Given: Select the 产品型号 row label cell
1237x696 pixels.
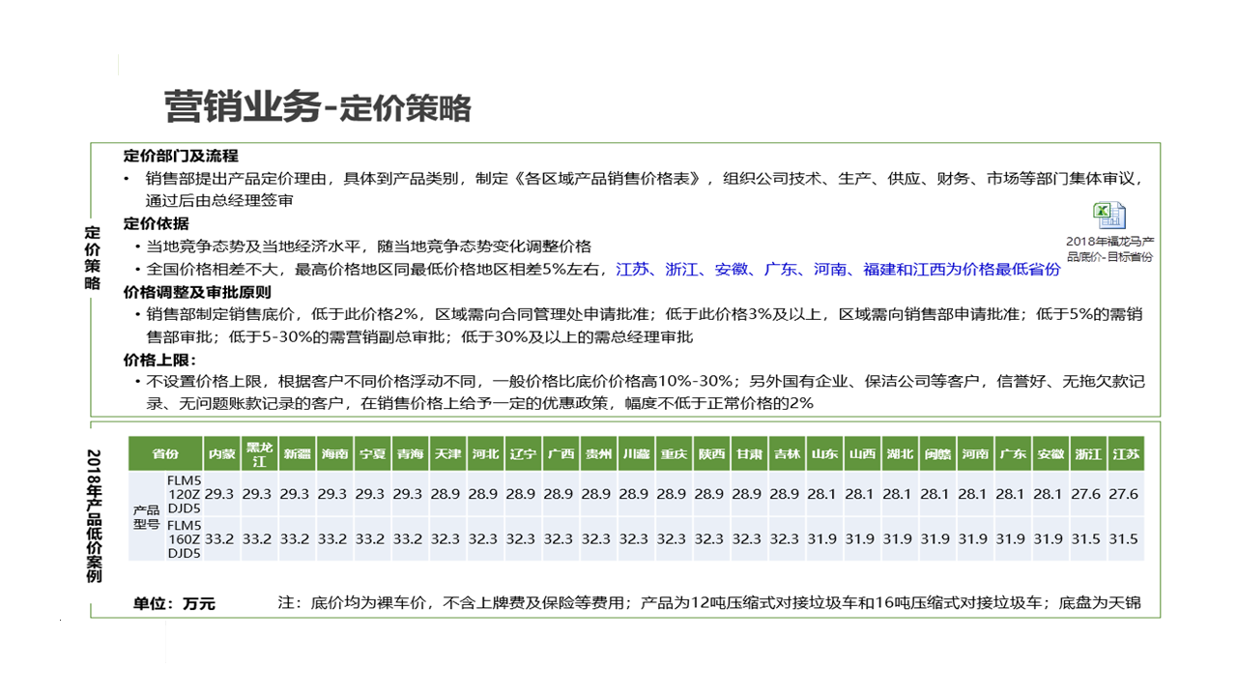Looking at the screenshot, I should (147, 515).
